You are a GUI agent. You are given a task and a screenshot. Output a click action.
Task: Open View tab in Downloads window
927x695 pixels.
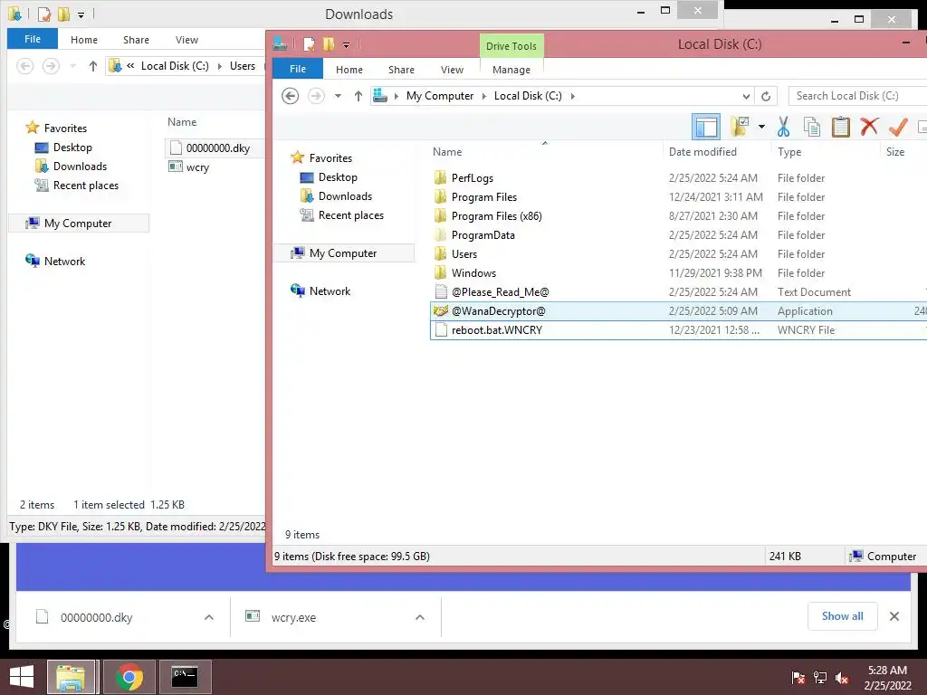click(x=186, y=40)
